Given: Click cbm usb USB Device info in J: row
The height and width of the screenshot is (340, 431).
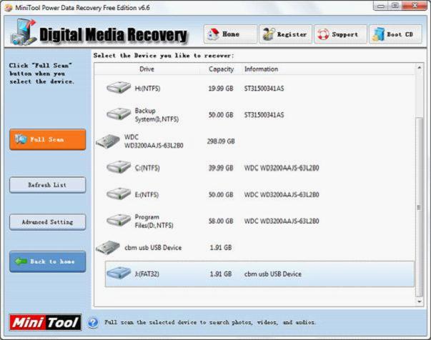Looking at the screenshot, I should (x=273, y=274).
